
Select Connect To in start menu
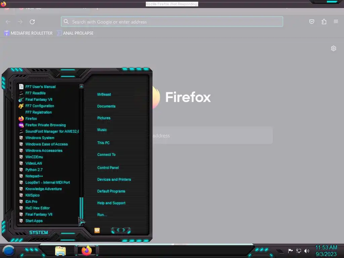106,155
